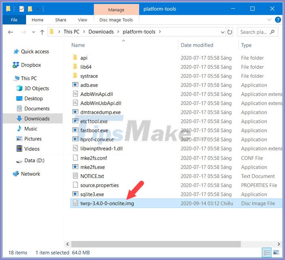
Task: Select the dmtracedump.exe icon
Action: point(75,112)
